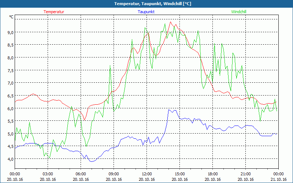The image size is (293, 183).
Task: Click the 06:00 time axis label
Action: [x=81, y=174]
